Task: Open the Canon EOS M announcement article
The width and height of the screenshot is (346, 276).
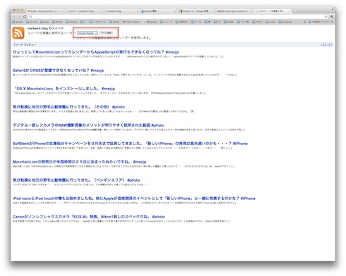Action: pyautogui.click(x=89, y=217)
